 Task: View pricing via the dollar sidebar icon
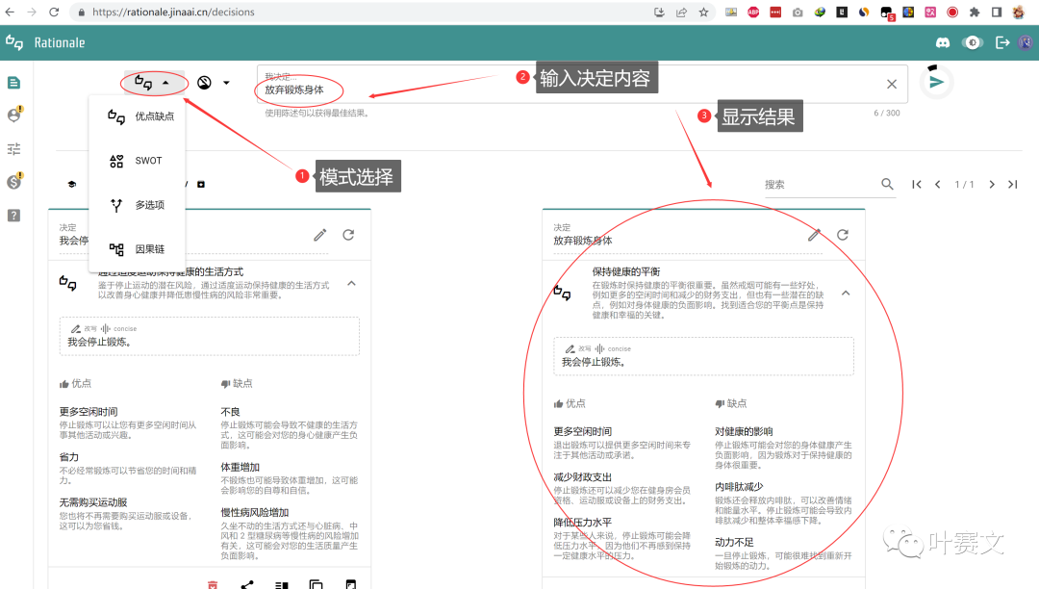(x=13, y=179)
